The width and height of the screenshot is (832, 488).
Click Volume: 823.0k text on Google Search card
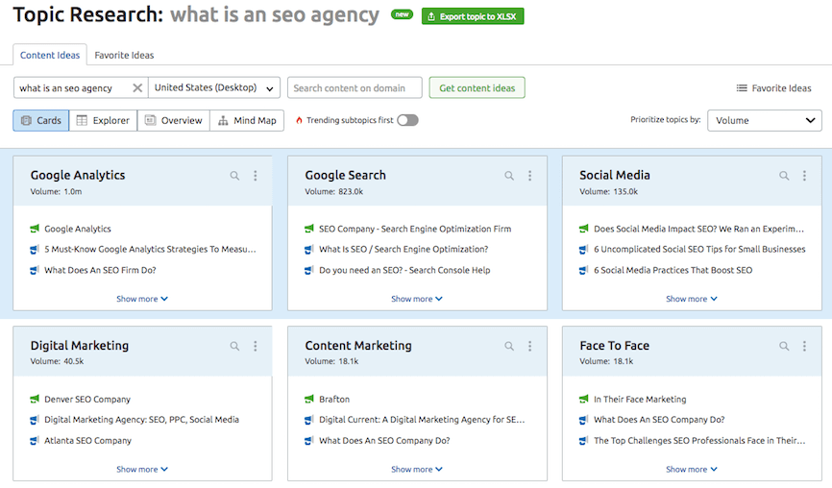(x=333, y=191)
